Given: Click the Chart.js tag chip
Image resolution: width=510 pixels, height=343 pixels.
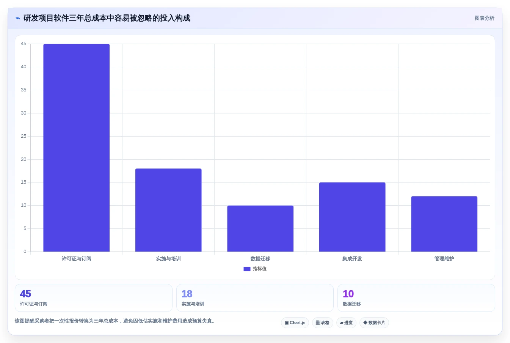Looking at the screenshot, I should click(x=295, y=323).
